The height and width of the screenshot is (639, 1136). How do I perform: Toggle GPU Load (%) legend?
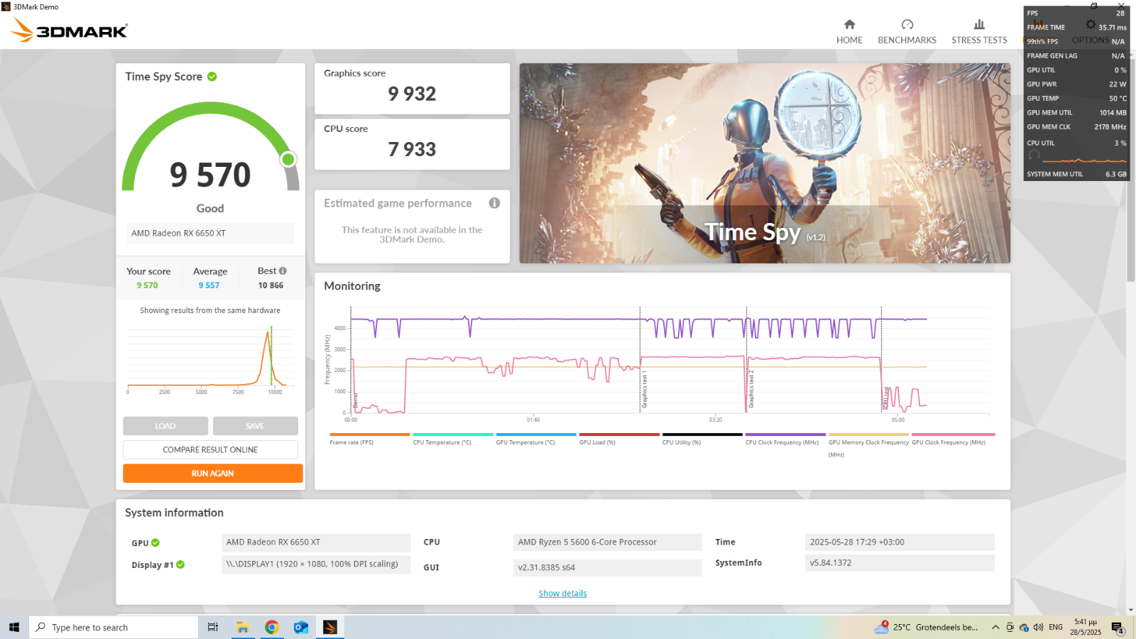click(619, 439)
